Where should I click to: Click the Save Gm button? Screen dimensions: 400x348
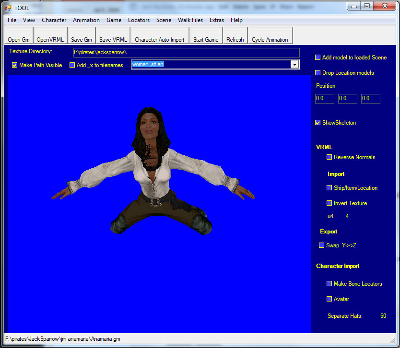[82, 35]
